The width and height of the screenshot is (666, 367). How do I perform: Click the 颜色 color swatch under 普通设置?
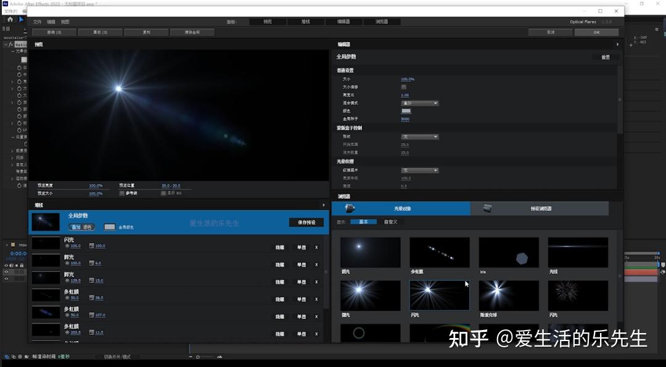[x=407, y=111]
